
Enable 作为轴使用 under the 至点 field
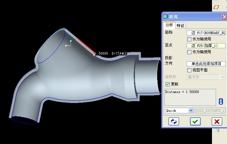point(189,52)
